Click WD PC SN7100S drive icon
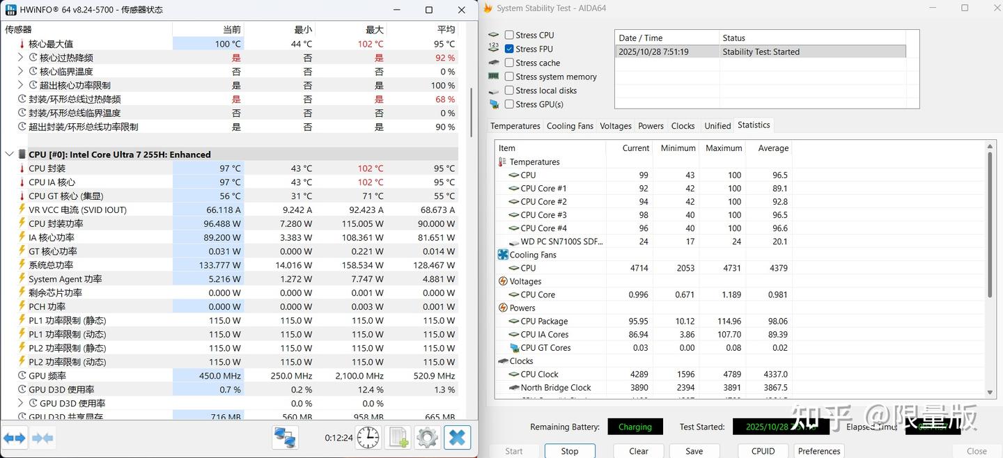 [x=514, y=242]
